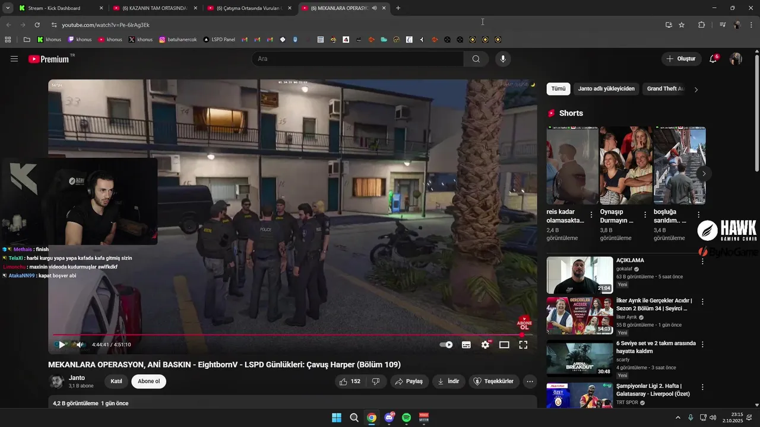The image size is (760, 427).
Task: Show hidden system tray icons
Action: click(x=677, y=418)
